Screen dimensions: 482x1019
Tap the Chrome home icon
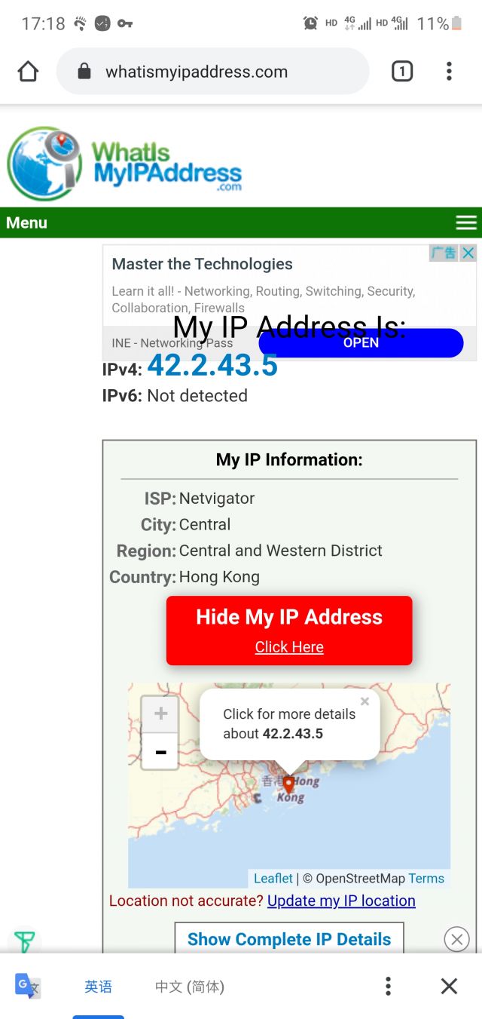pos(28,72)
